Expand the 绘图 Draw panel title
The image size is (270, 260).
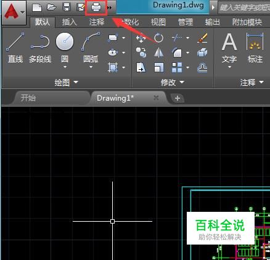[x=66, y=82]
